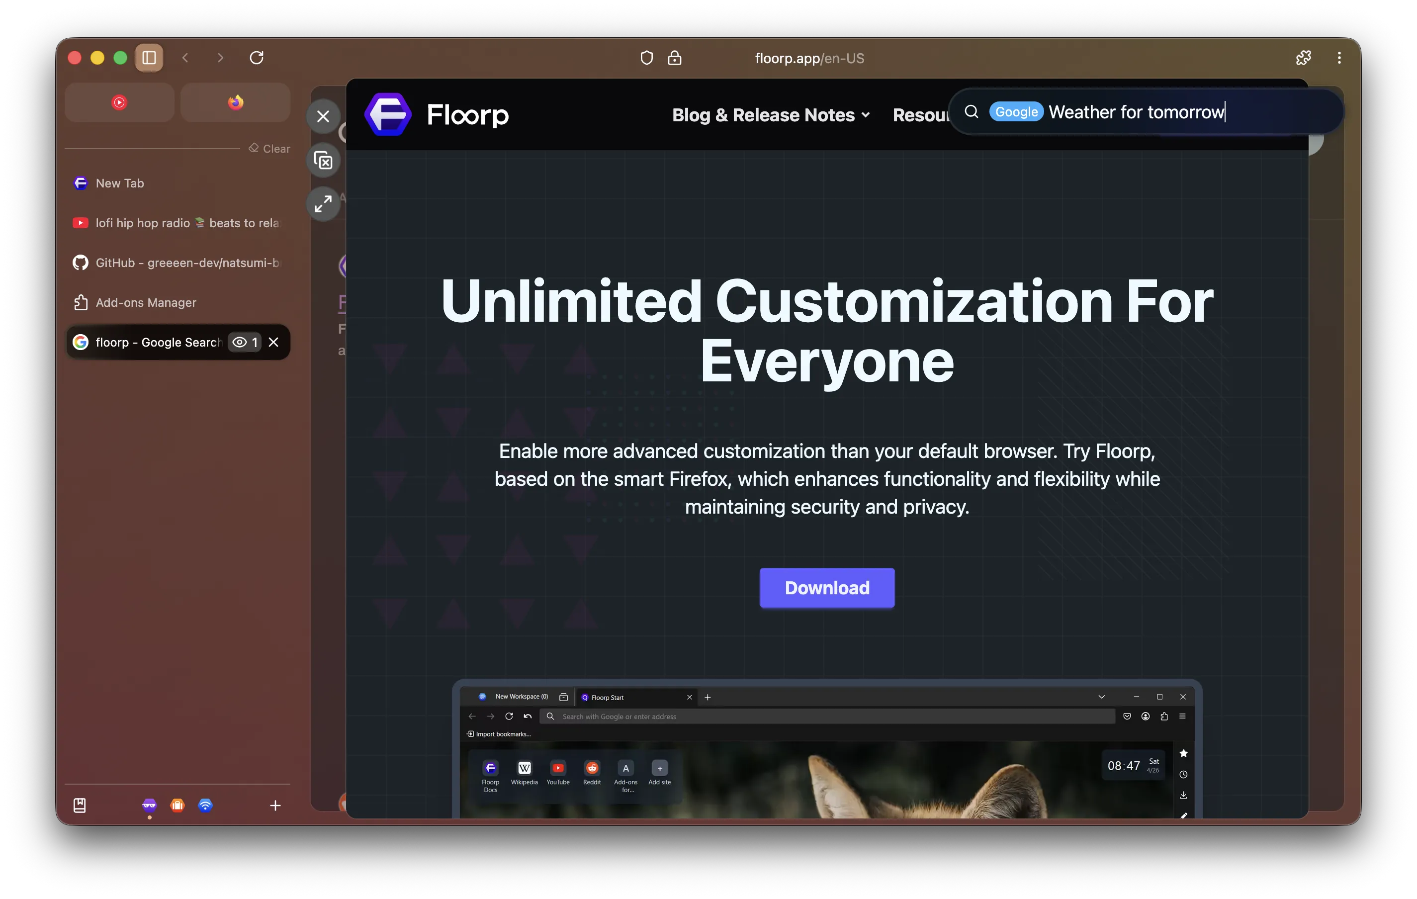Screen dimensions: 1417x899
Task: Reload the current page
Action: coord(257,58)
